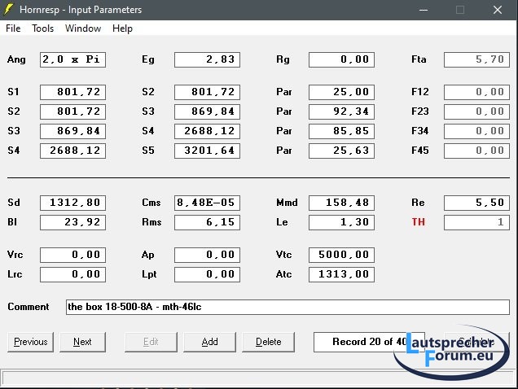Click the red TH label
The height and width of the screenshot is (389, 518).
419,222
